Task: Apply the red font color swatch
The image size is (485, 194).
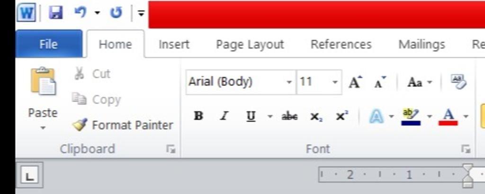Action: pos(448,117)
